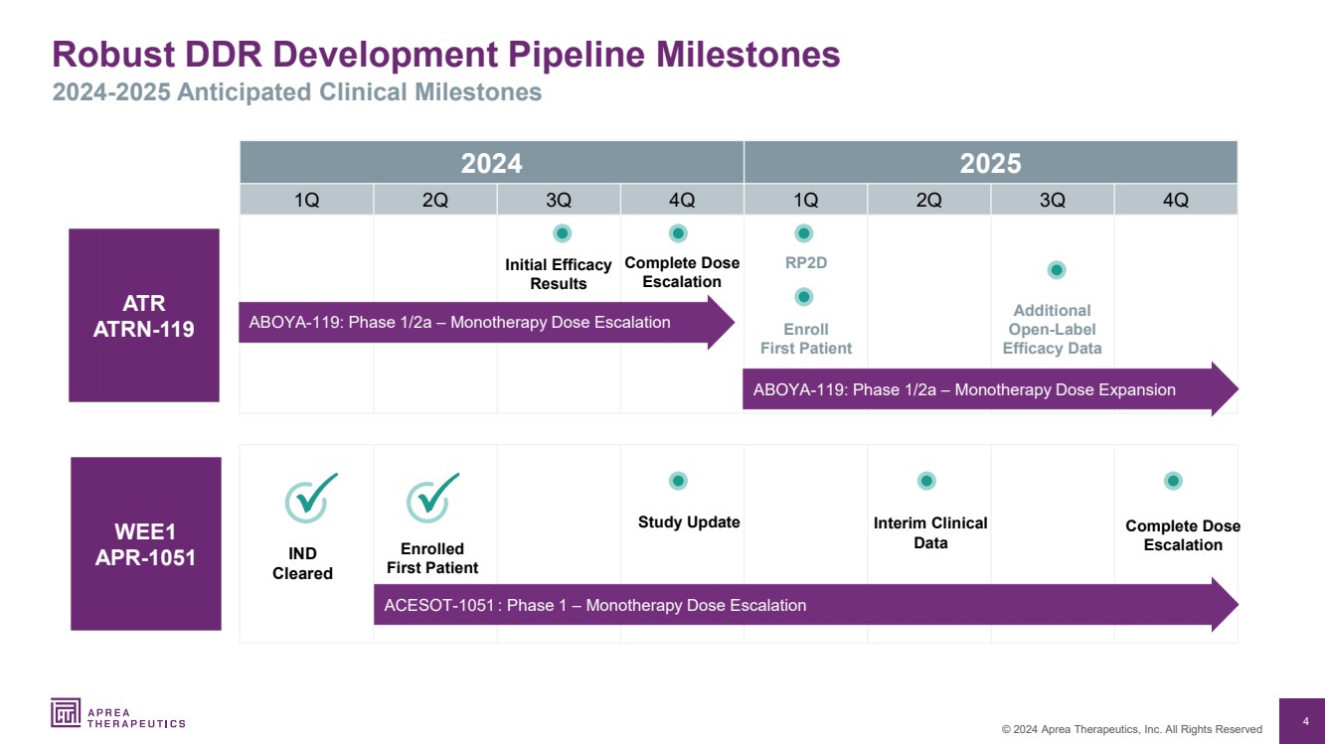Click the 3Q column header under 2025

click(x=1052, y=201)
